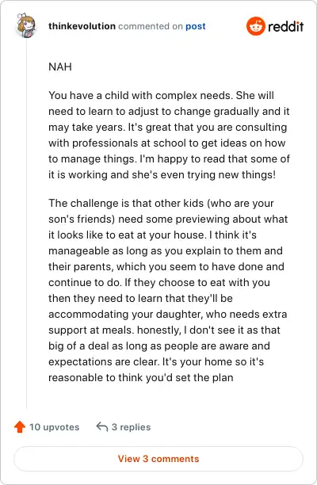Click the 'View 3 comments' button
The image size is (317, 485).
pyautogui.click(x=158, y=459)
